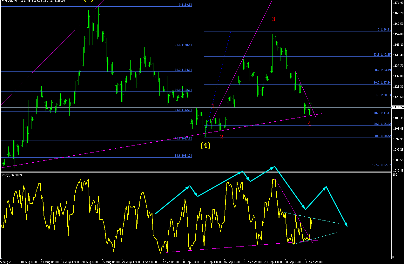Click price axis value 1103.65
The image size is (404, 264).
click(398, 129)
